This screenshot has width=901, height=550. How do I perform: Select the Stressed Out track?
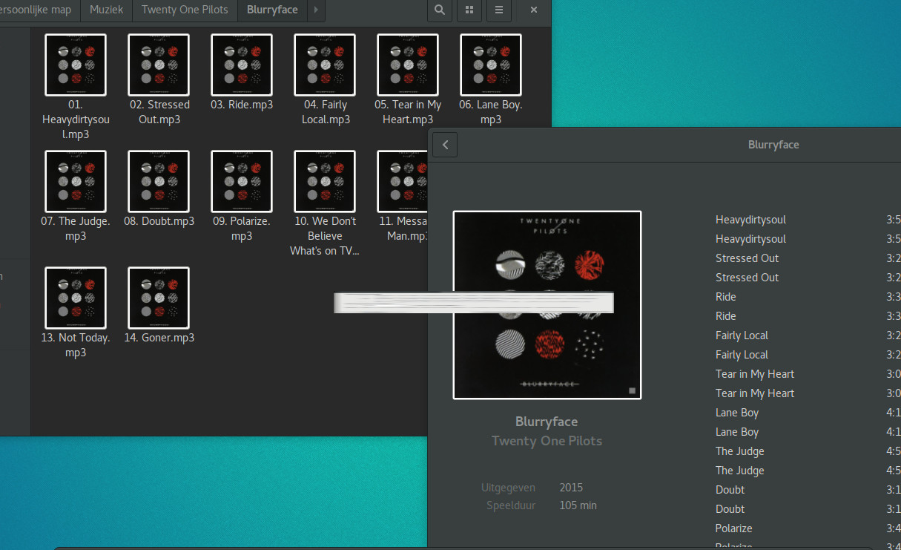pyautogui.click(x=747, y=258)
